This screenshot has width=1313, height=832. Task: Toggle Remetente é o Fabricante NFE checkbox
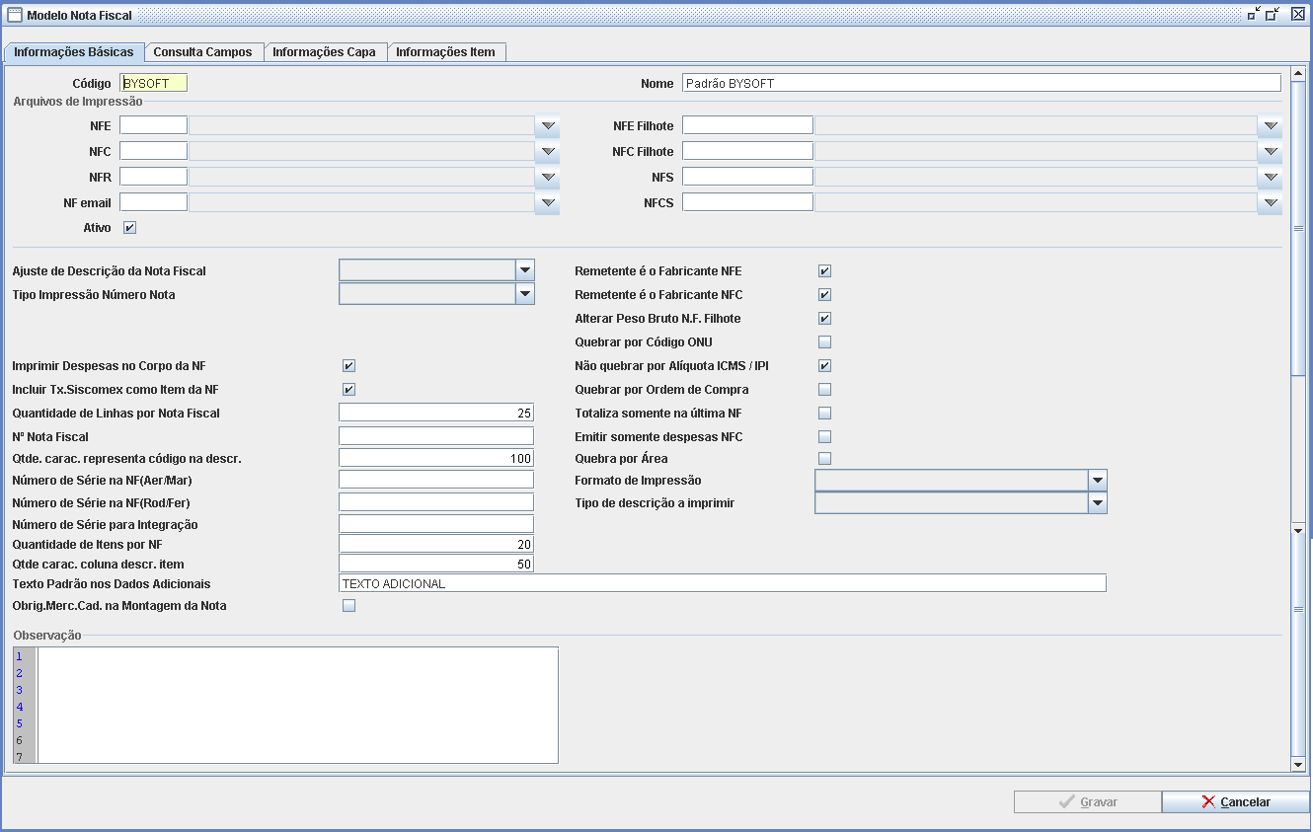825,271
